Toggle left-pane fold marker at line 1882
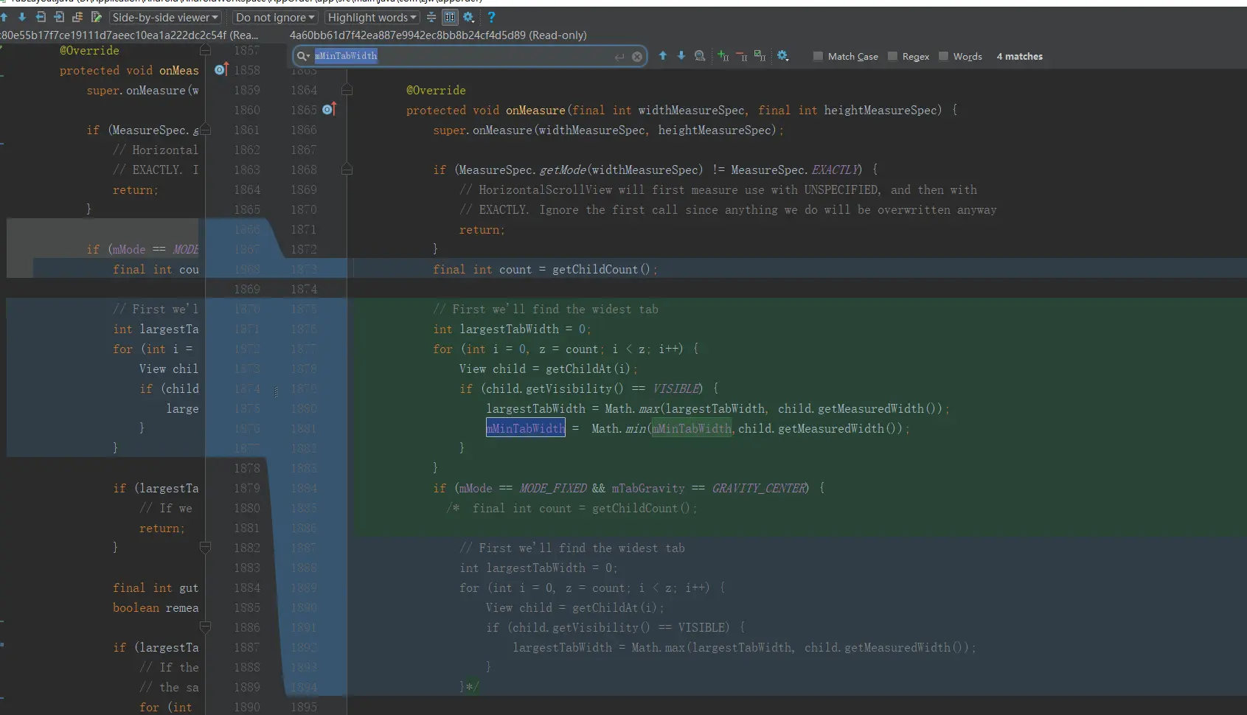Image resolution: width=1247 pixels, height=715 pixels. pos(205,548)
